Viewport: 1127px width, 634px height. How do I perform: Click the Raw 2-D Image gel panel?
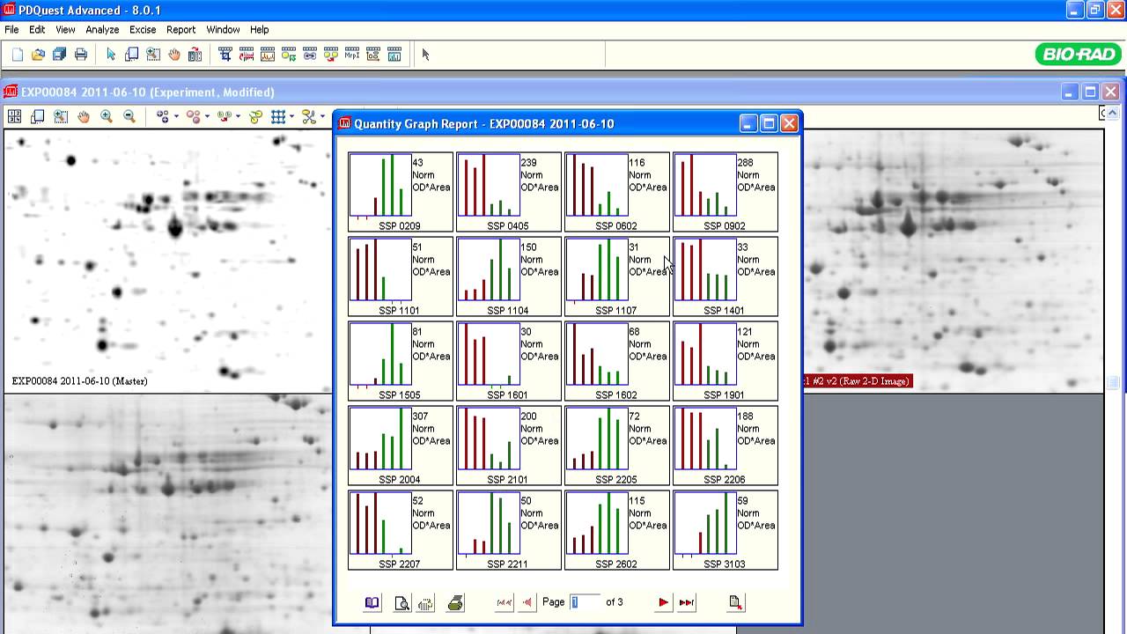(953, 261)
